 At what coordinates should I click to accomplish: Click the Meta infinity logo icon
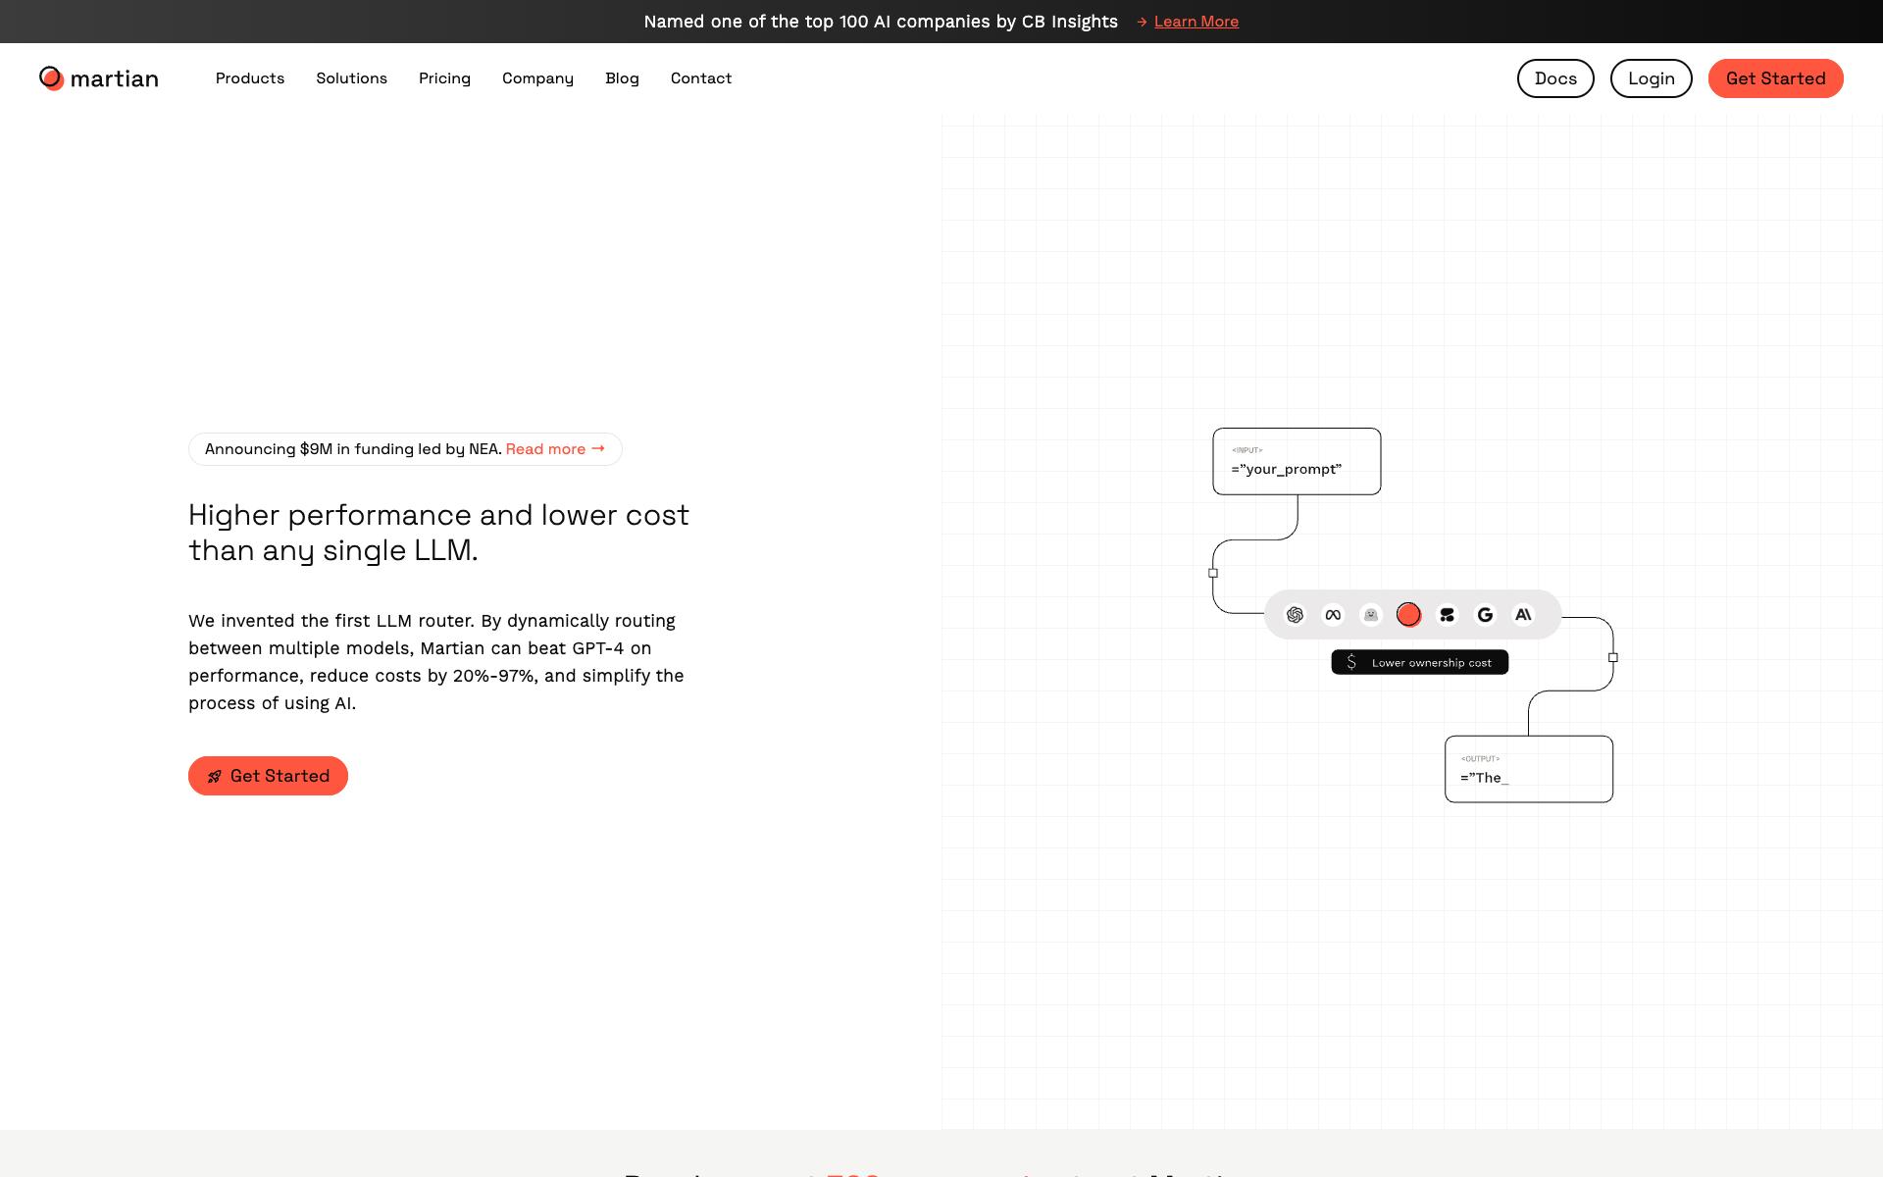click(1333, 615)
